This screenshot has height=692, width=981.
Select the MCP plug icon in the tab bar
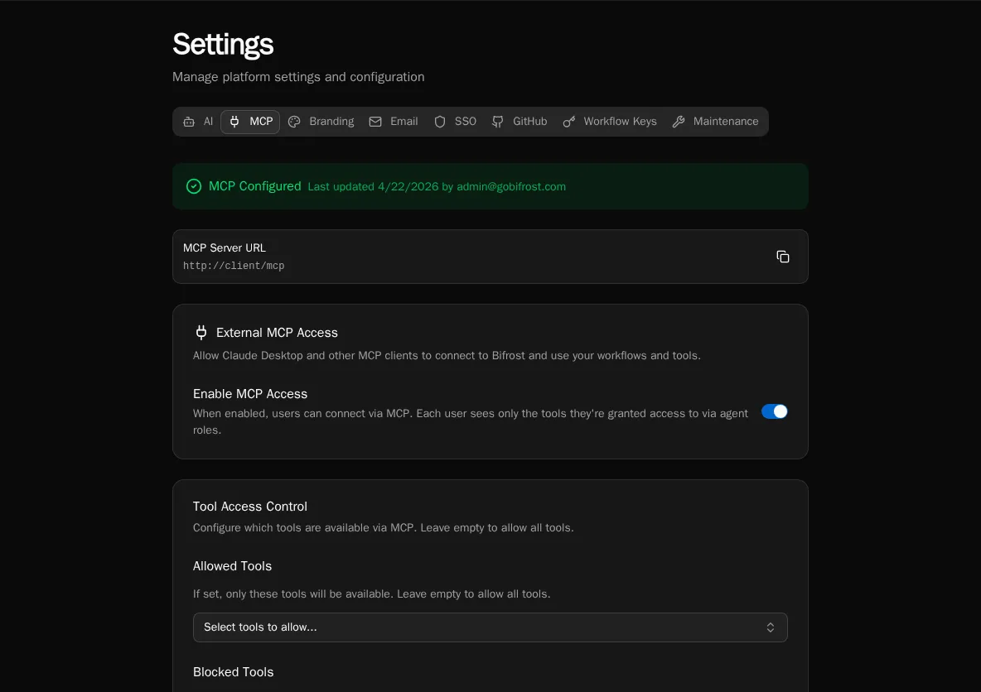[234, 122]
